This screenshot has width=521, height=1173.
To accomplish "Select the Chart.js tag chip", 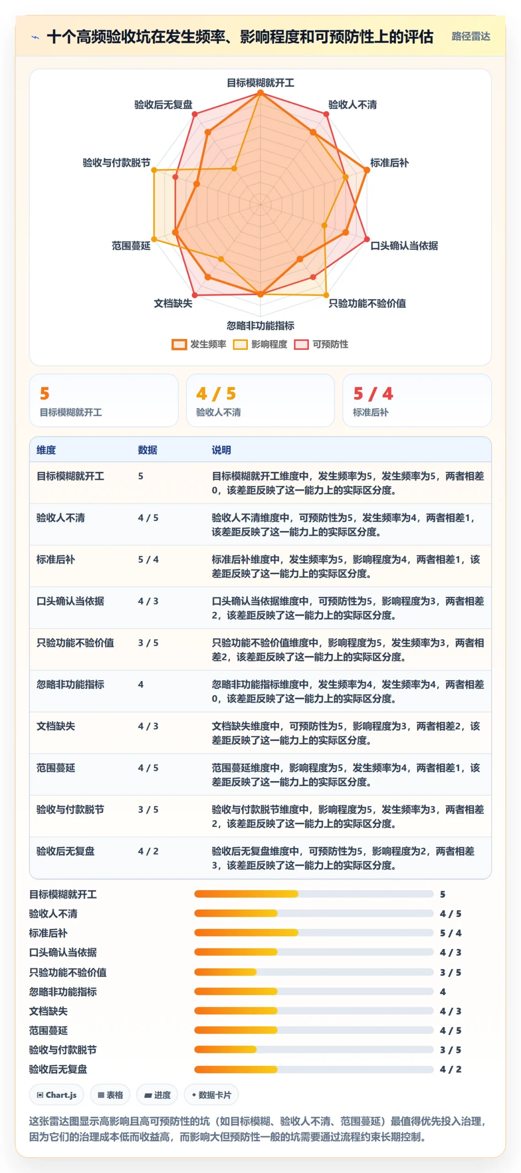I will pos(56,1095).
